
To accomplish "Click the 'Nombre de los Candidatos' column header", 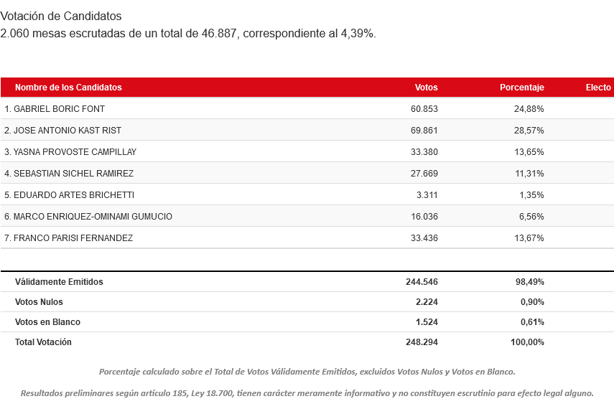I will pyautogui.click(x=68, y=88).
